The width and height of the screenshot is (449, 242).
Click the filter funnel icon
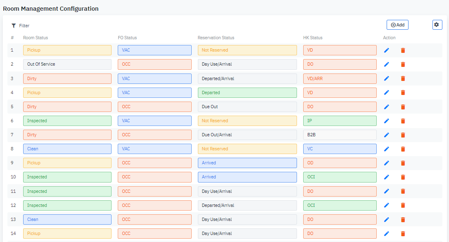point(14,26)
